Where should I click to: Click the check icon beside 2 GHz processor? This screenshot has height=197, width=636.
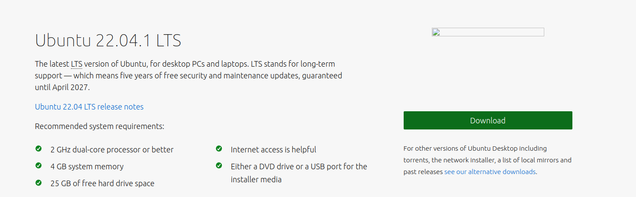click(39, 149)
